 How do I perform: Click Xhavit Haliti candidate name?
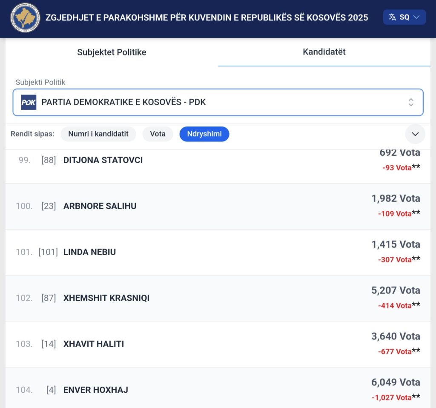(94, 344)
